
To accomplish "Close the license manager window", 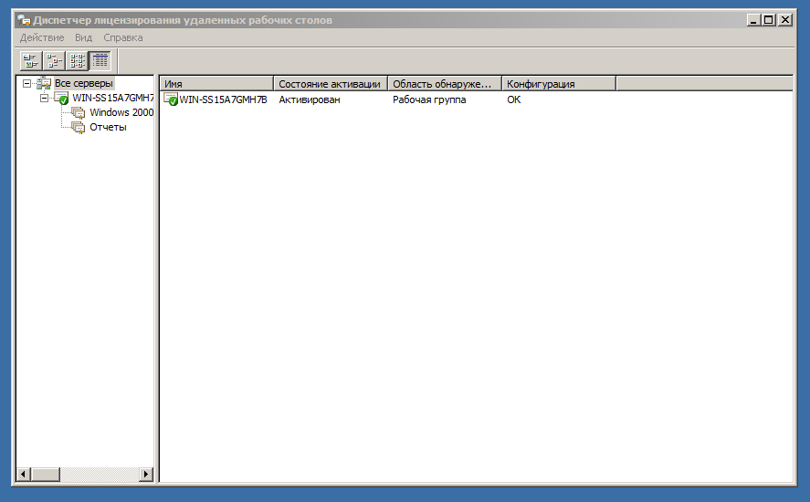I will pos(785,20).
